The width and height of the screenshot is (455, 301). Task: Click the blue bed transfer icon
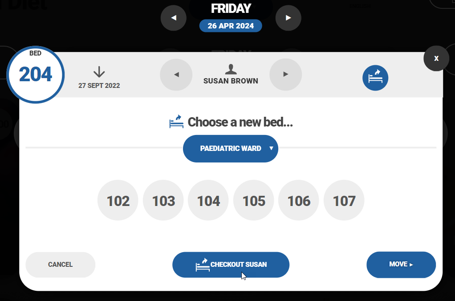tap(375, 78)
